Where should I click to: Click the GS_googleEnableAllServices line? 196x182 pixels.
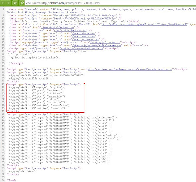pos(29,78)
